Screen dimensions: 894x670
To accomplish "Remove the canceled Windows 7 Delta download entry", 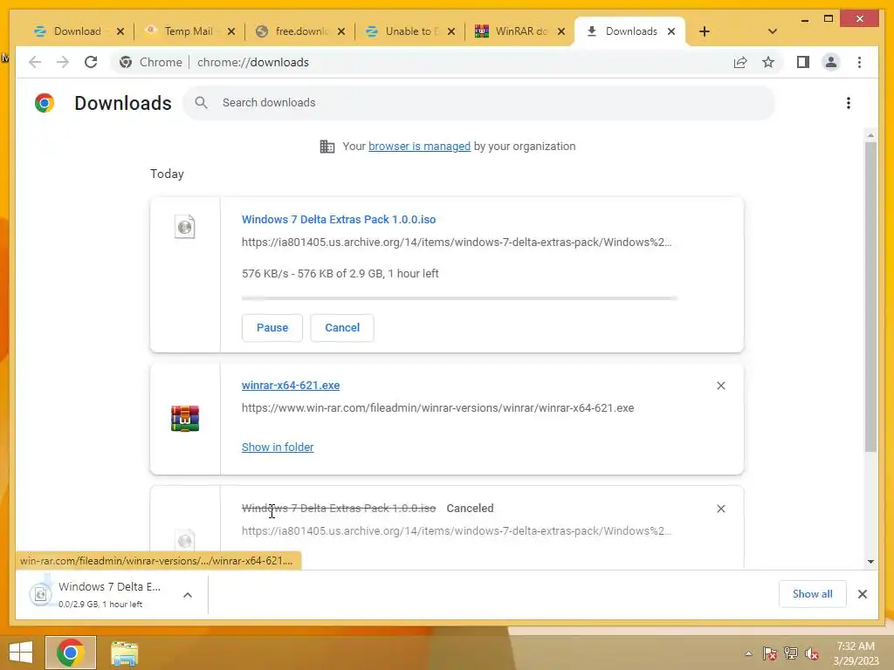I will (720, 509).
